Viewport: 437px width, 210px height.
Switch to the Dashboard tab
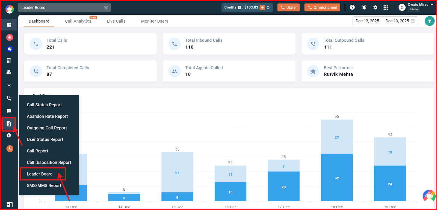[39, 21]
